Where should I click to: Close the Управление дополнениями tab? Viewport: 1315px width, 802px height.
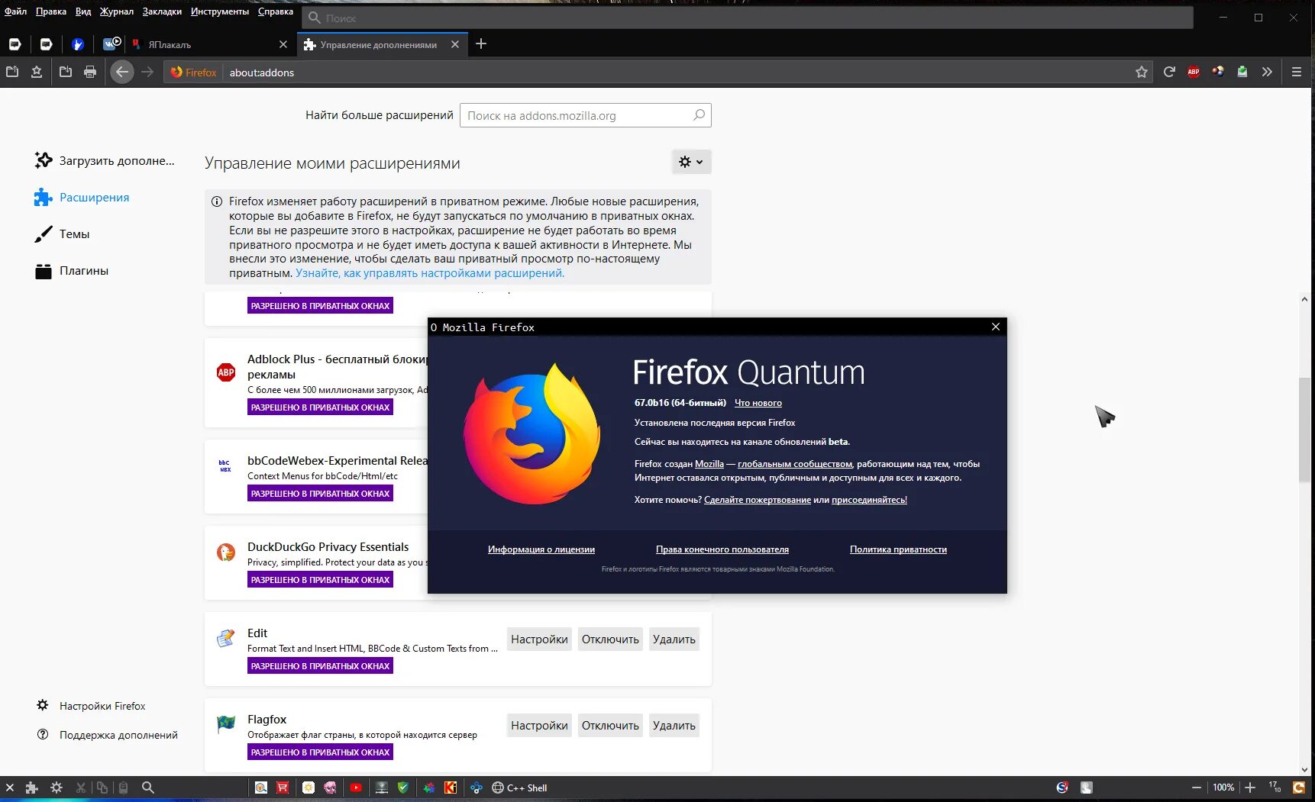tap(455, 44)
